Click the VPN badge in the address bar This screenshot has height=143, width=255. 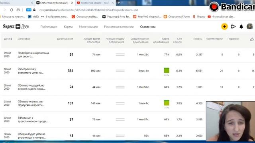click(x=29, y=10)
